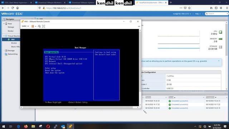The width and height of the screenshot is (229, 129).
Task: Click the Navigator panel header icon
Action: [4, 19]
